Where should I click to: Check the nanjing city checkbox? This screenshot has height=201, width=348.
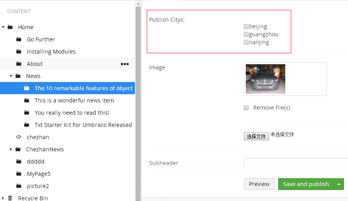(x=246, y=42)
